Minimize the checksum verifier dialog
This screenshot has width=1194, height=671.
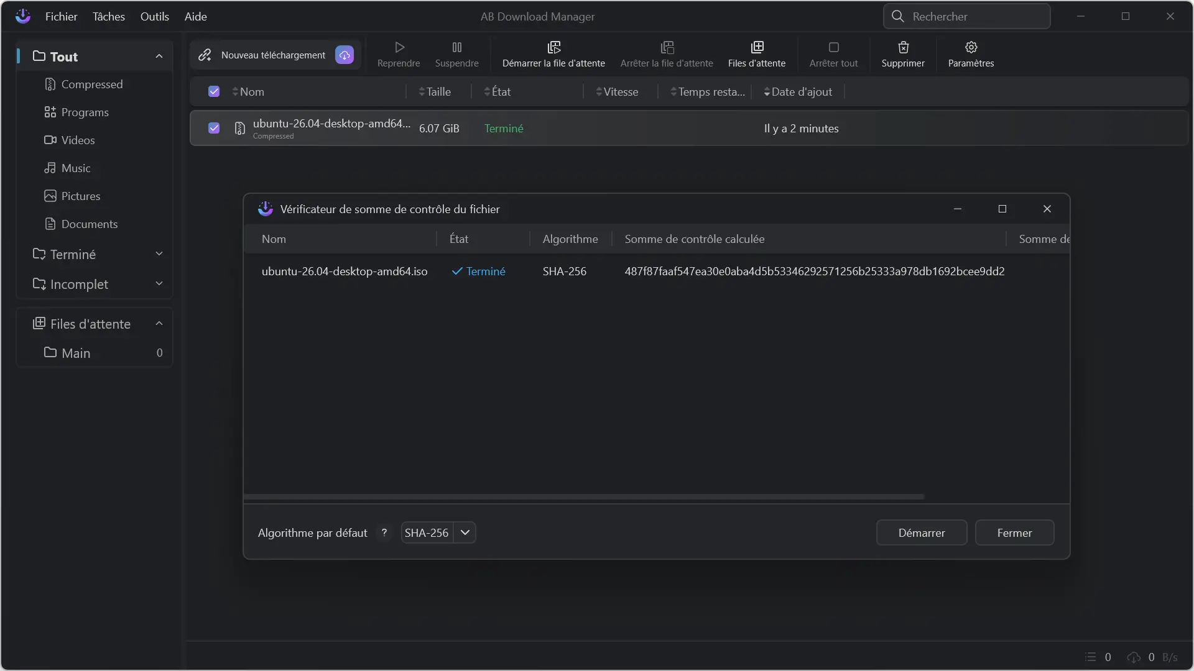958,209
